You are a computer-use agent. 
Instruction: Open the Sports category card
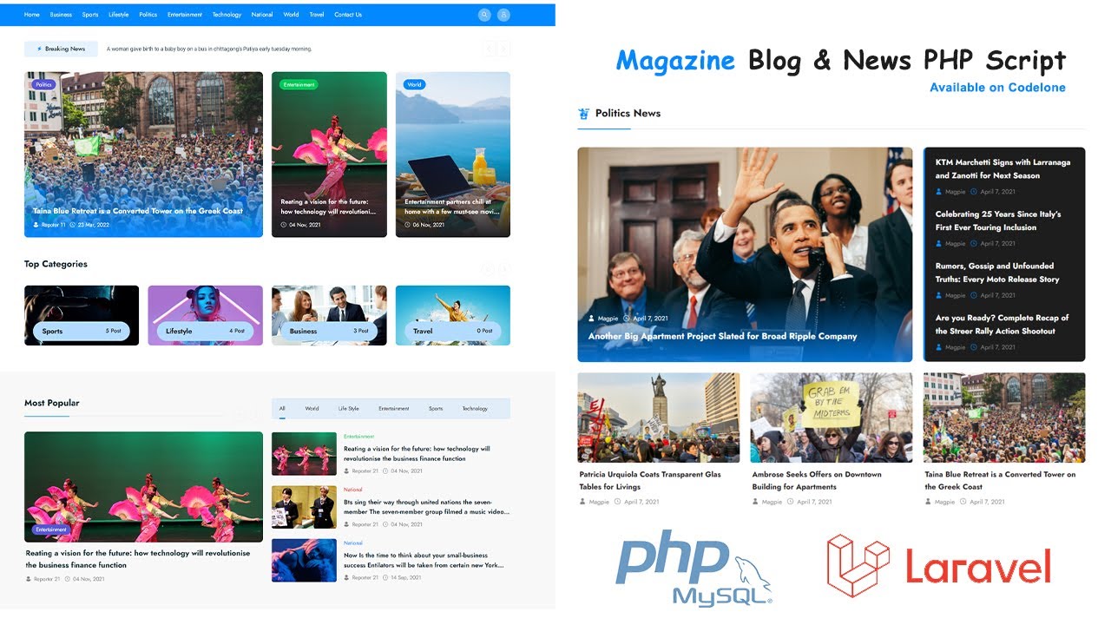click(82, 315)
